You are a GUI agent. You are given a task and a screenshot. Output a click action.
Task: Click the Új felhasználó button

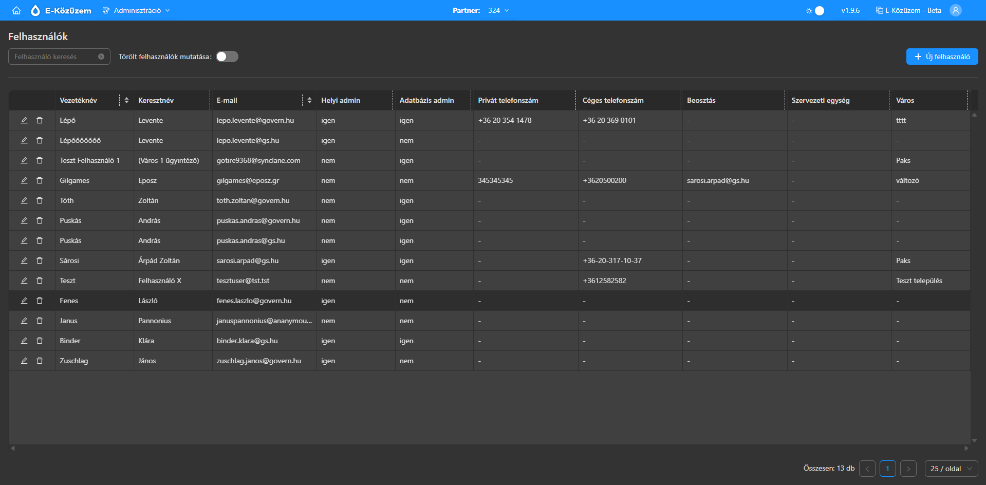[x=942, y=57]
